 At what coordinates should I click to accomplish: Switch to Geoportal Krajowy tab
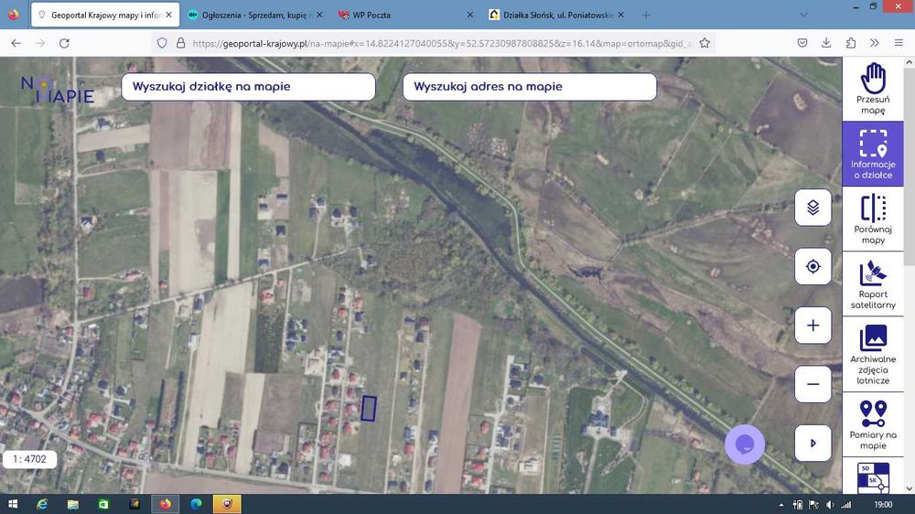click(x=105, y=16)
